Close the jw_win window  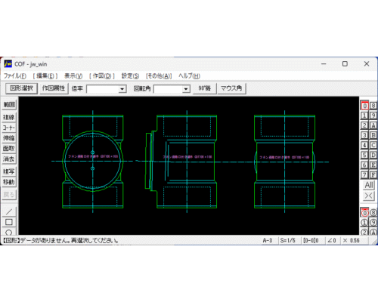[367, 64]
